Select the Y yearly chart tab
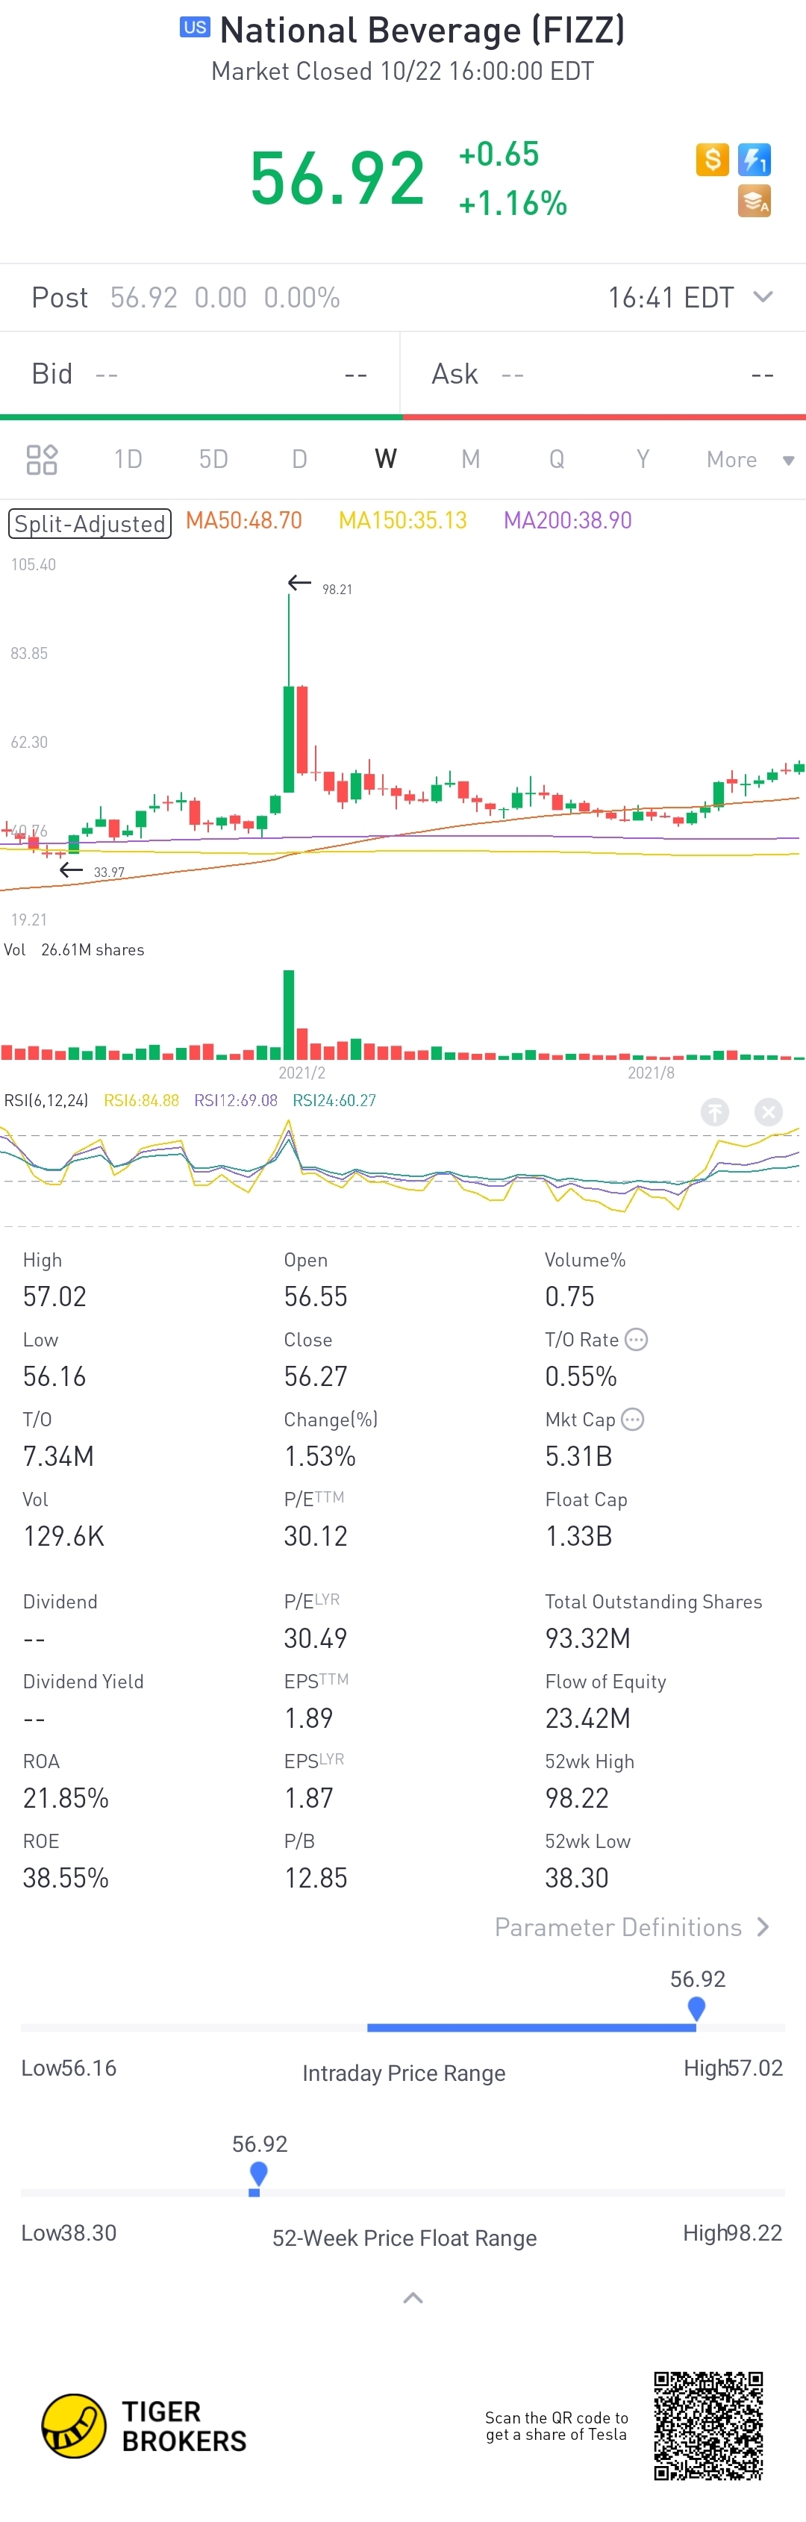 point(643,459)
